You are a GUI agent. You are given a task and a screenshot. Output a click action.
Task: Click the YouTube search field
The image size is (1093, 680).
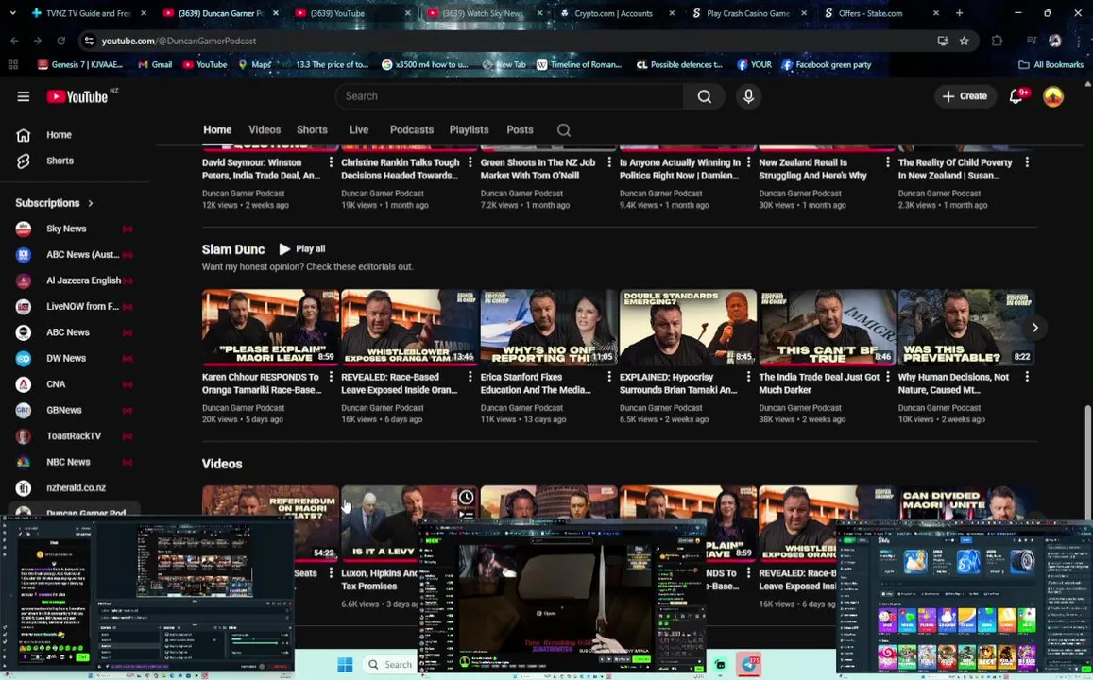[x=509, y=96]
